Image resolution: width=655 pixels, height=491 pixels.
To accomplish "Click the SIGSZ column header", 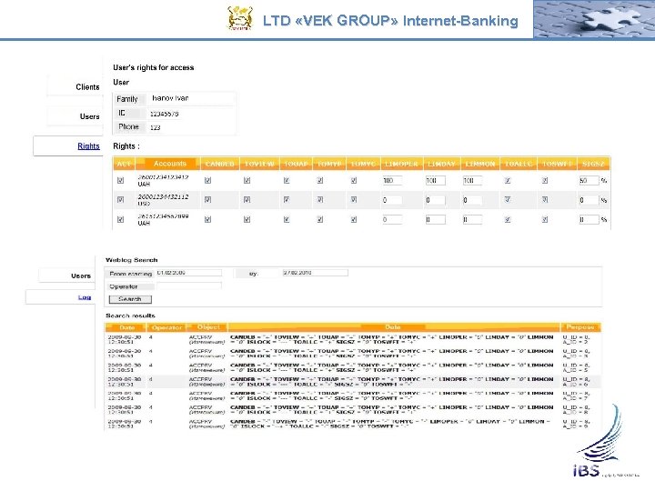I will pos(593,164).
